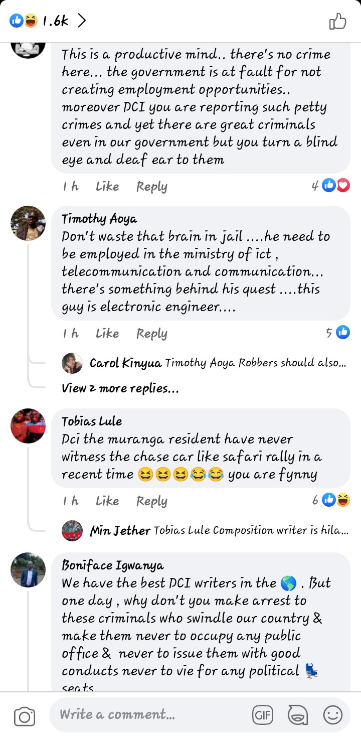Open the camera icon beside comment box

click(x=24, y=716)
